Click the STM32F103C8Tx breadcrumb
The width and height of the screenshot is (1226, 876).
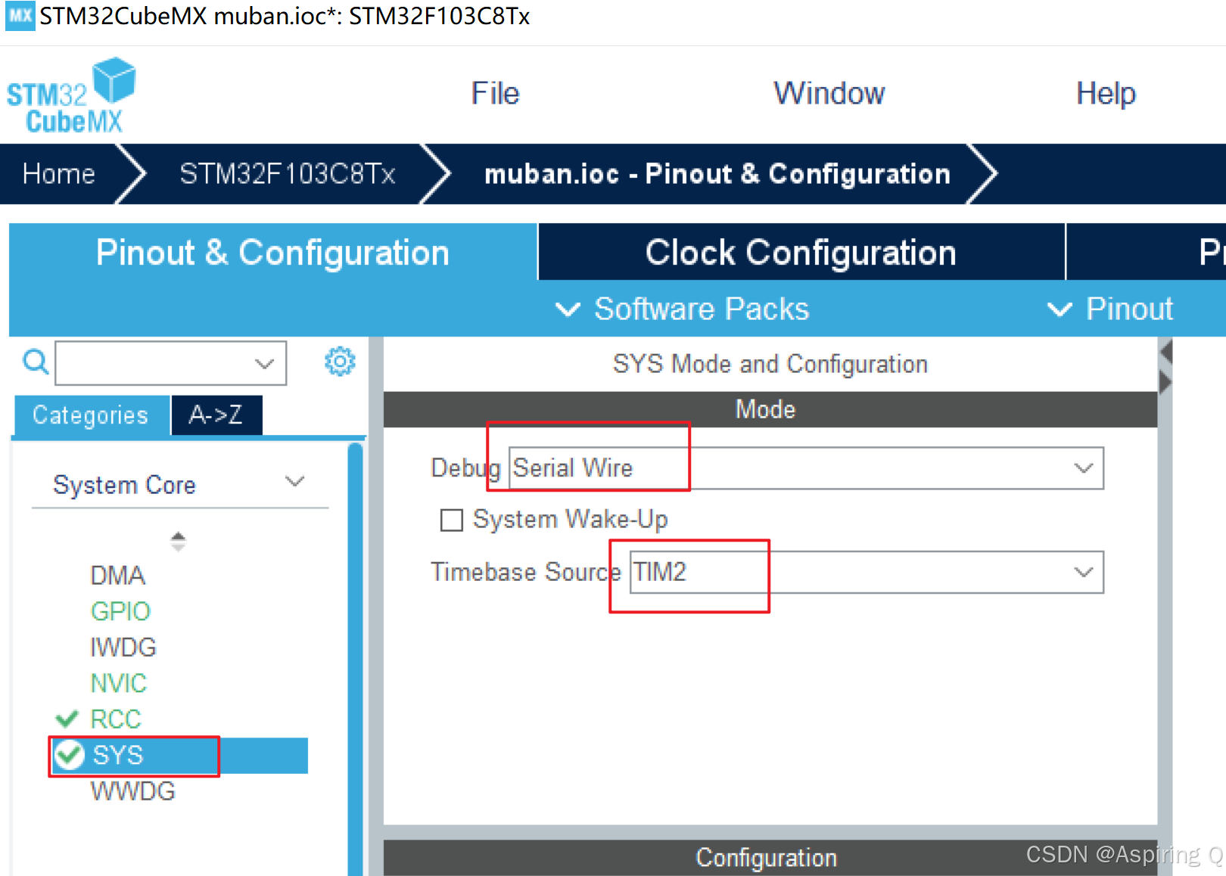point(288,174)
